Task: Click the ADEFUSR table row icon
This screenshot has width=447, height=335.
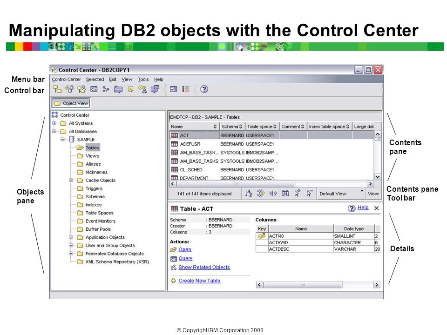Action: (x=174, y=144)
